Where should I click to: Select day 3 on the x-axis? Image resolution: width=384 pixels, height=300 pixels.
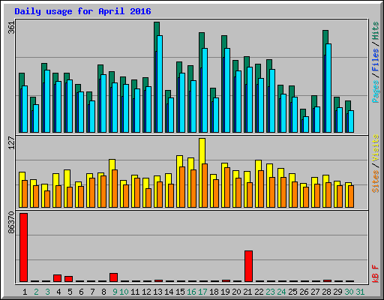click(x=47, y=292)
